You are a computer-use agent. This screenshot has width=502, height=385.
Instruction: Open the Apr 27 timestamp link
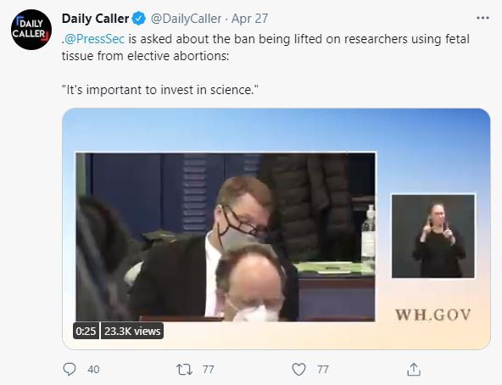(x=249, y=19)
